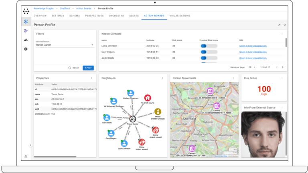Viewport: 308px width, 173px height.
Task: Select the 40 Smith courts house node
Action: pos(147,98)
